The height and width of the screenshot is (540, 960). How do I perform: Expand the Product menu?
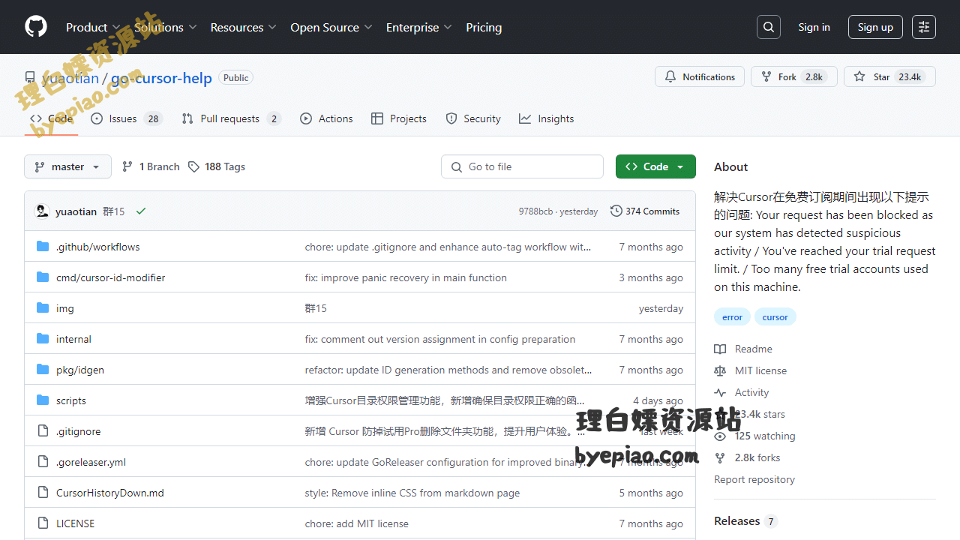(93, 27)
